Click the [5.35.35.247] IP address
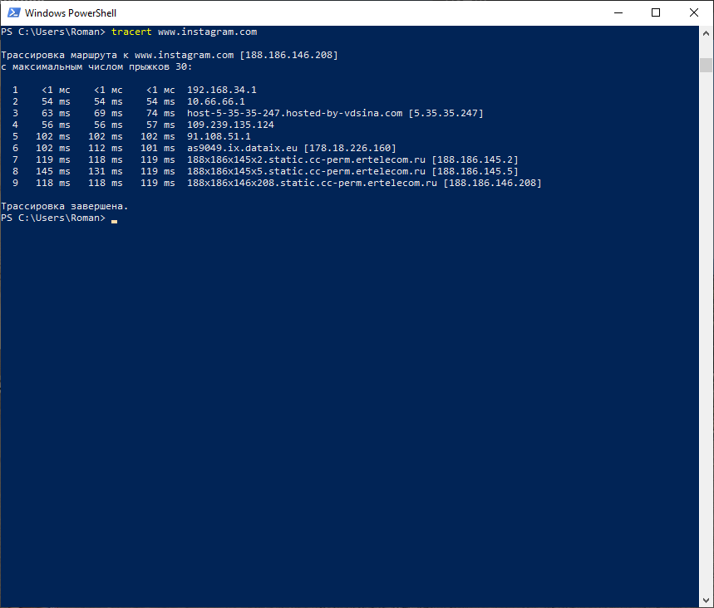 (x=446, y=113)
